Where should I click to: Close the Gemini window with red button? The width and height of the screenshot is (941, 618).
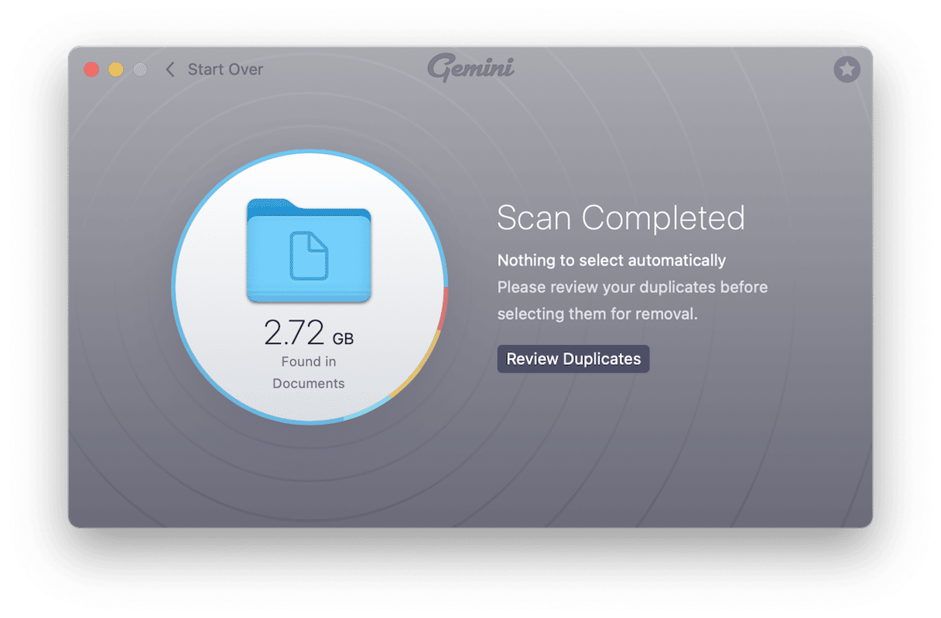tap(91, 70)
